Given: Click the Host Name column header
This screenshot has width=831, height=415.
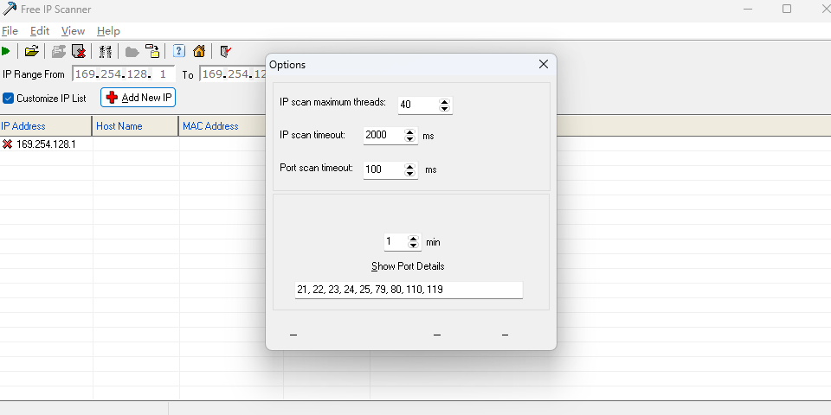Looking at the screenshot, I should pyautogui.click(x=119, y=126).
